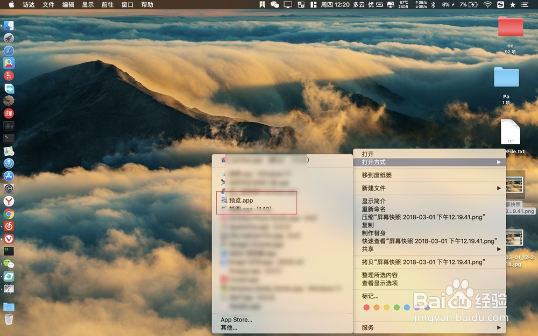538x336 pixels.
Task: Click 其他... to browse more applications
Action: [228, 327]
